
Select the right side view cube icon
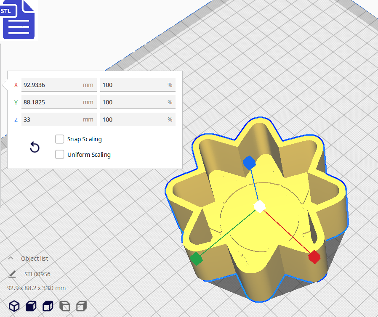point(82,306)
